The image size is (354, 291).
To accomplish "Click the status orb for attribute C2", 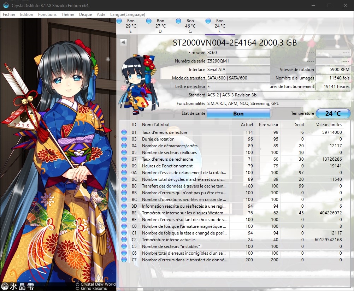I will point(124,239).
